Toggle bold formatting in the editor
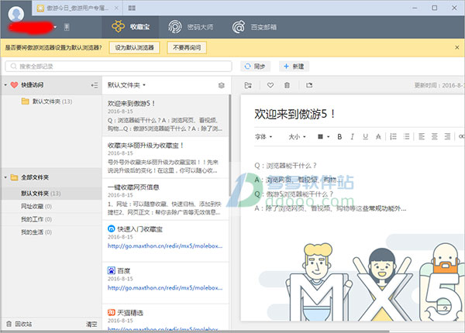465x333 pixels. pyautogui.click(x=339, y=136)
